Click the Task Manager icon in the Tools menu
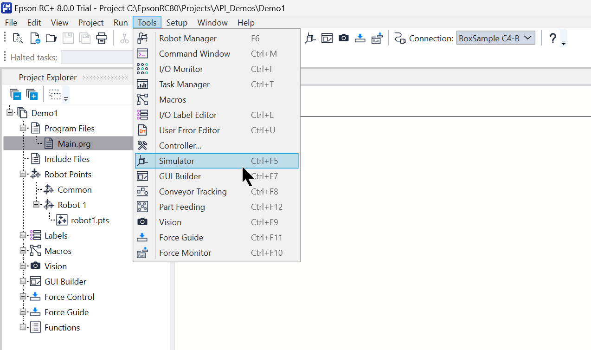The width and height of the screenshot is (591, 350). [x=143, y=84]
